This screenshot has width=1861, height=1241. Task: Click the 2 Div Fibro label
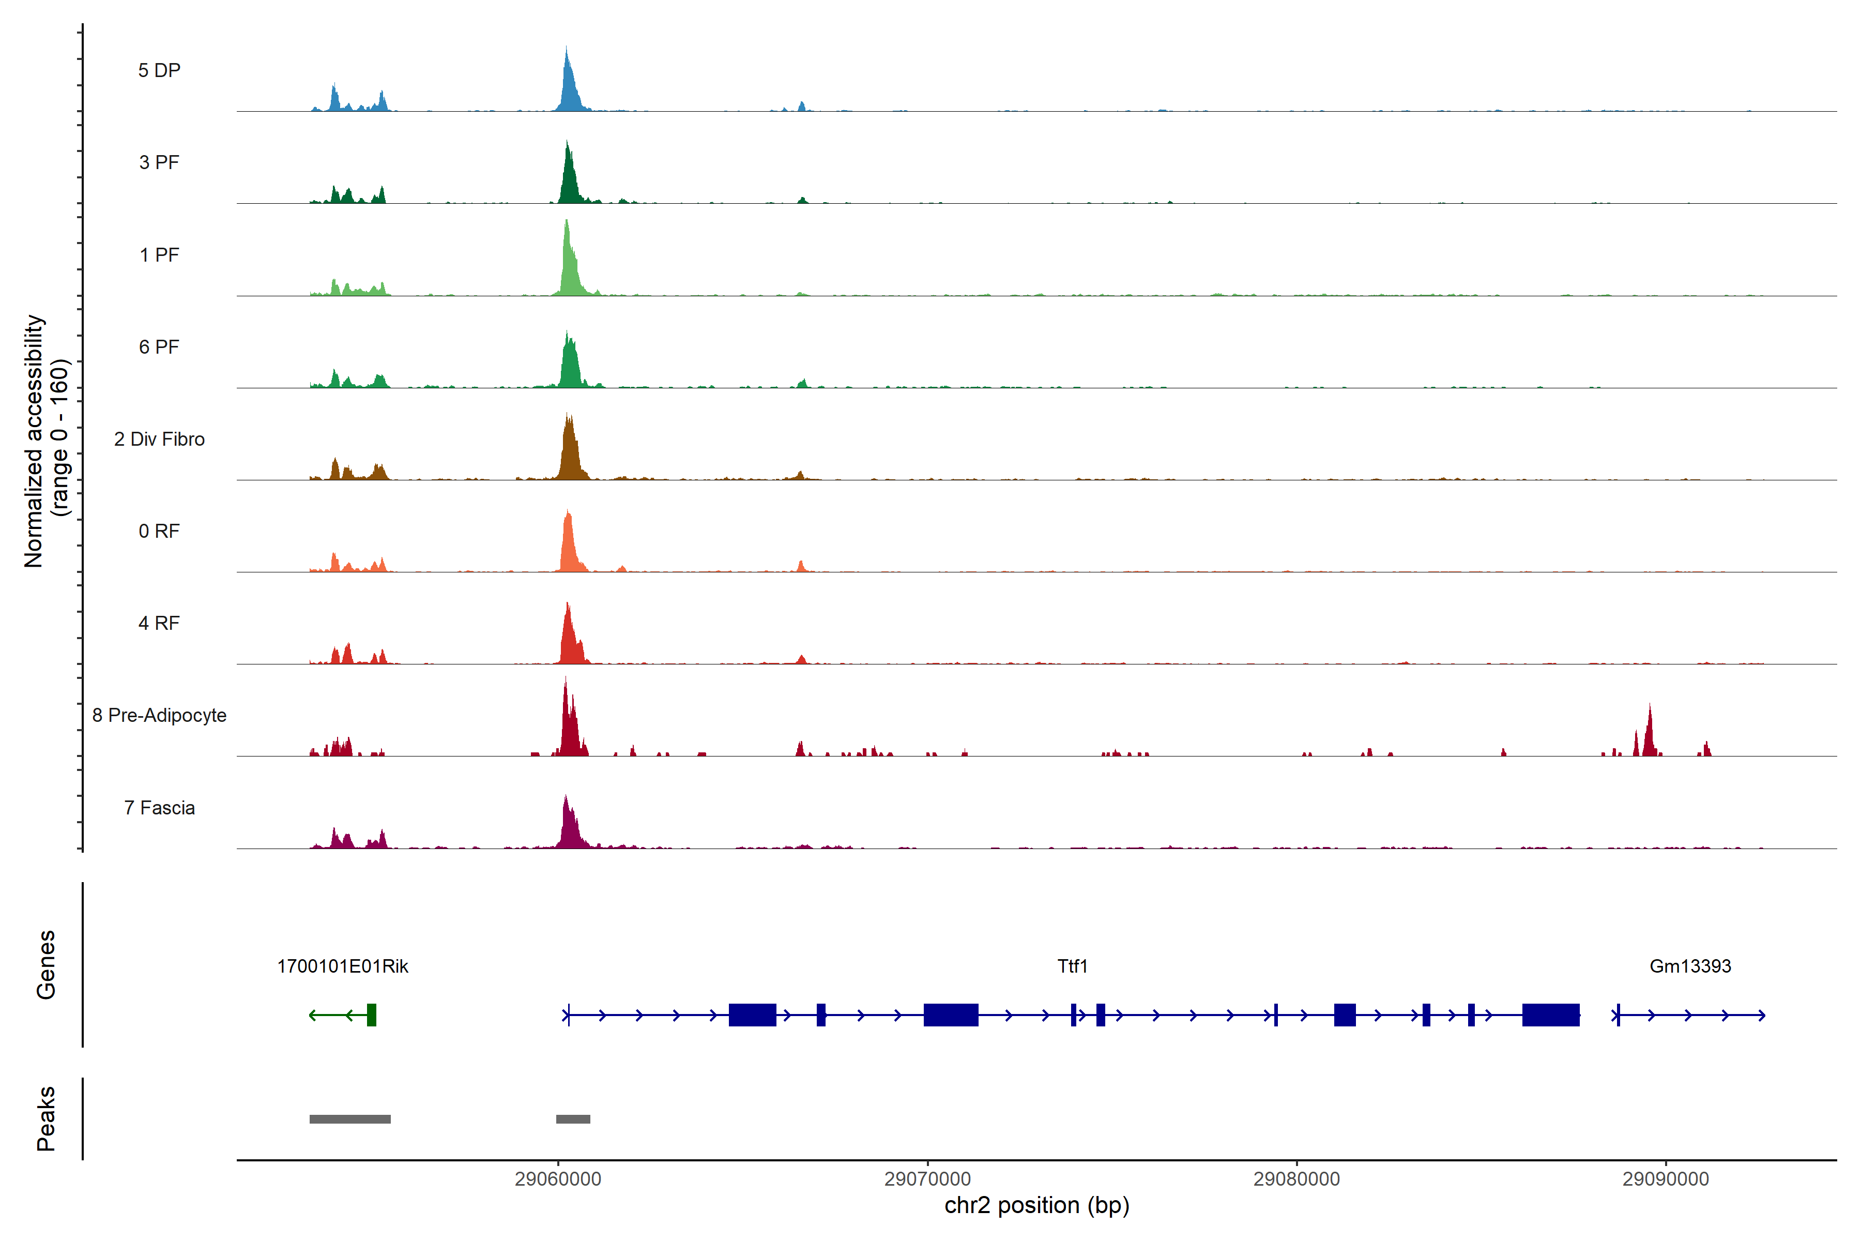click(159, 438)
